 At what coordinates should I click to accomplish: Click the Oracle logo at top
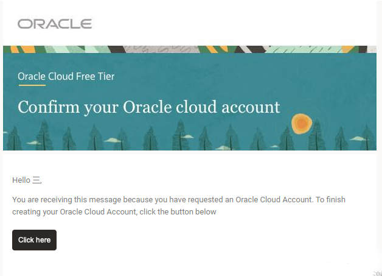click(x=55, y=24)
